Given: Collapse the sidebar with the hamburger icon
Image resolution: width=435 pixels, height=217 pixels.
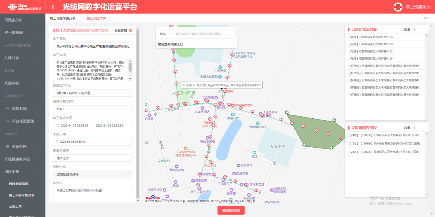Looking at the screenshot, I should coord(52,7).
